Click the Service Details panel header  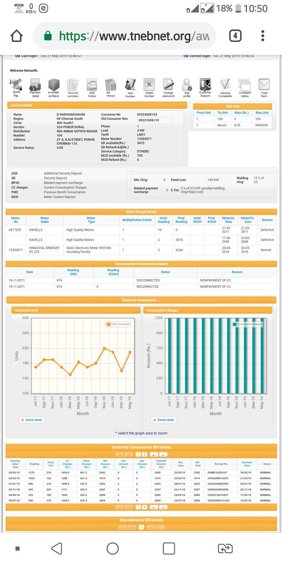click(x=98, y=105)
